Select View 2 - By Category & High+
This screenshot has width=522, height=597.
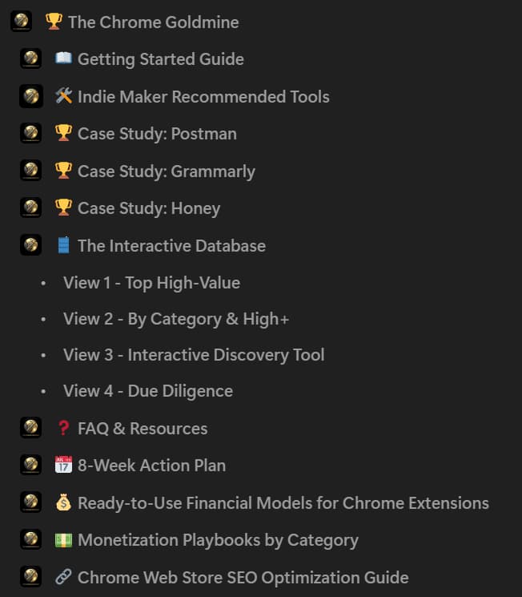[176, 319]
